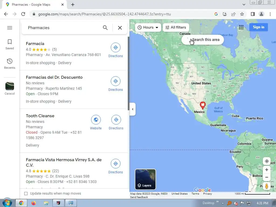Share this page from toolbar
Viewport: 276px width, 207px height.
click(233, 14)
